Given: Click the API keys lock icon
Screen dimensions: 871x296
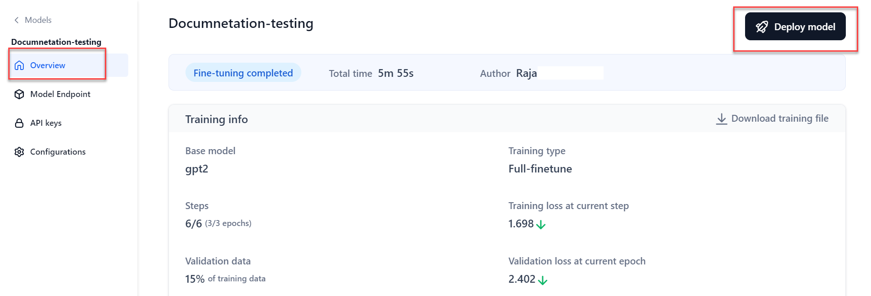Looking at the screenshot, I should pyautogui.click(x=19, y=123).
